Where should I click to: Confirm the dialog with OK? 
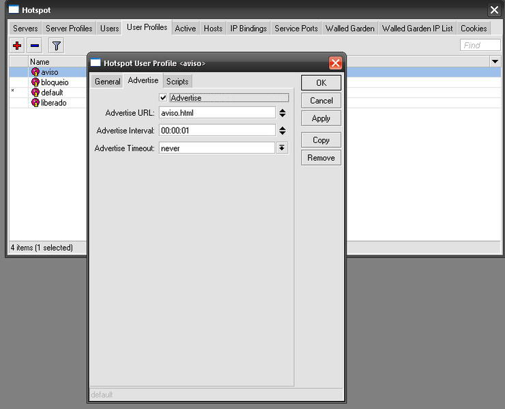tap(321, 82)
